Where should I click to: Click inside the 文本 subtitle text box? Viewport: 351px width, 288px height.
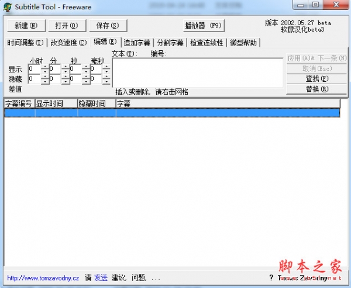198,72
